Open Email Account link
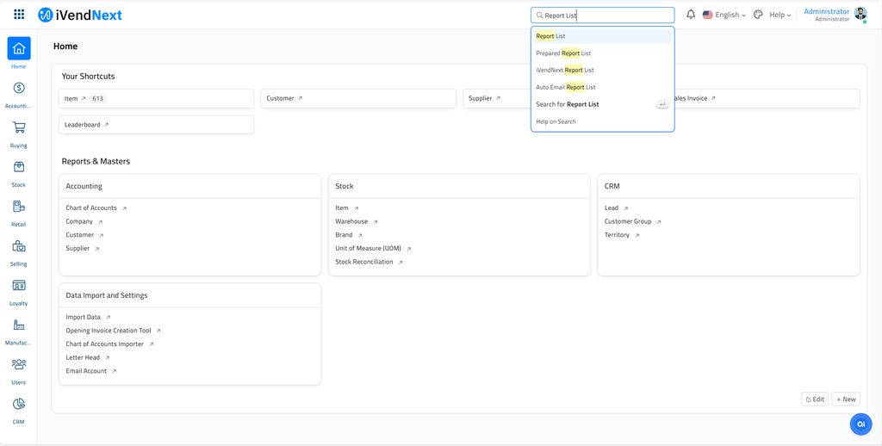The image size is (882, 446). tap(87, 371)
